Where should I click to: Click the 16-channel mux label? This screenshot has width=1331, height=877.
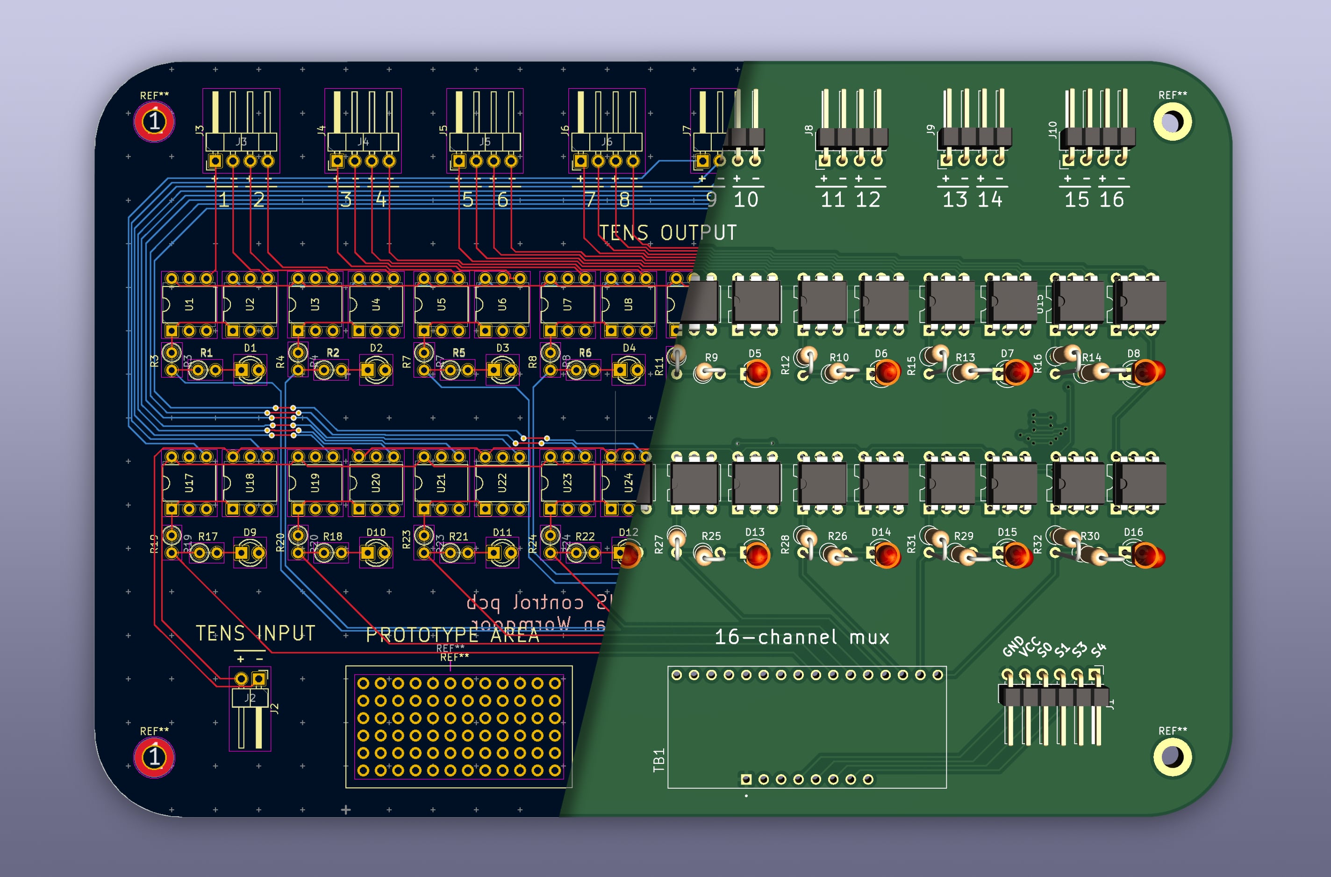(x=801, y=637)
